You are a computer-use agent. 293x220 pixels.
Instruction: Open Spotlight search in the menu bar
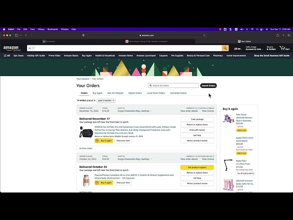pyautogui.click(x=257, y=29)
